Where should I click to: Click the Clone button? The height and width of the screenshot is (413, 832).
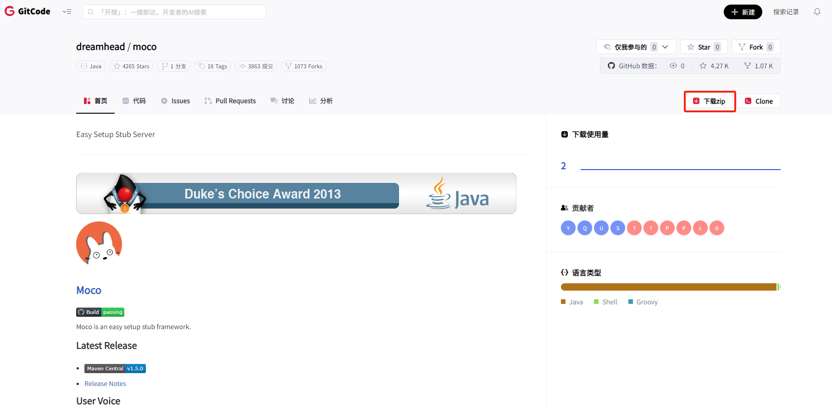(759, 101)
